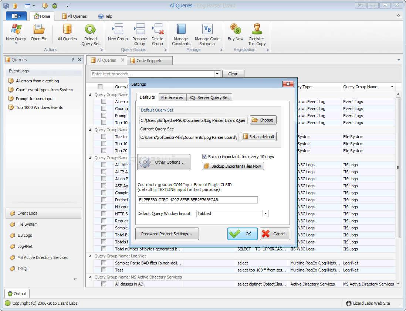Open All Queries ribbon button
This screenshot has height=311, width=406.
click(67, 33)
